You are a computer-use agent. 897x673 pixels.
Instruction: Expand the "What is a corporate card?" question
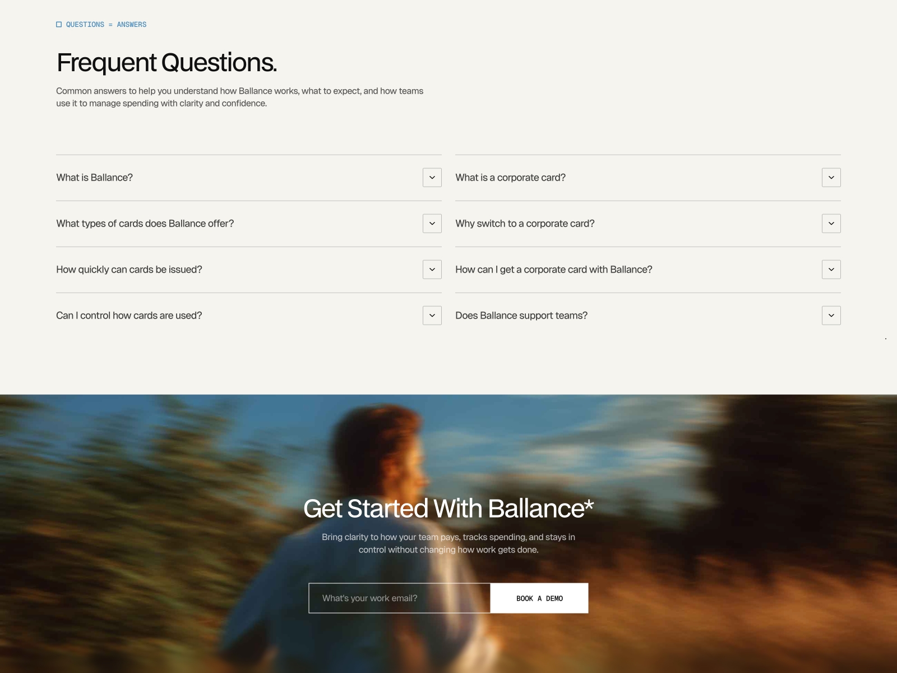click(831, 177)
